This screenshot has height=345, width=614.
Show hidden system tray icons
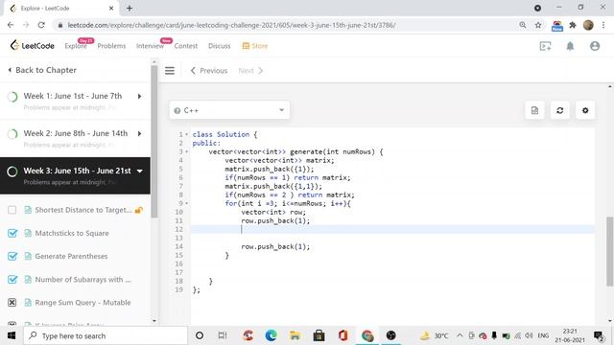click(x=460, y=335)
